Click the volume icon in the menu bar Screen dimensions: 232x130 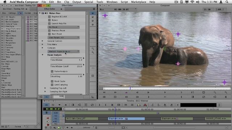point(198,2)
